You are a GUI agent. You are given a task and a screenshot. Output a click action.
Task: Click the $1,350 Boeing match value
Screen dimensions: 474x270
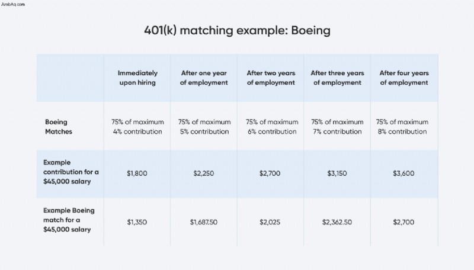137,222
